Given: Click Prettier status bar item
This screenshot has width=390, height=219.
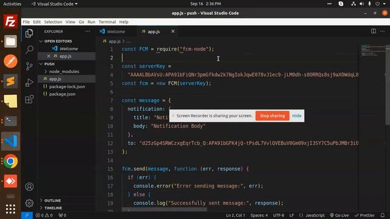Looking at the screenshot, I should pos(365,215).
